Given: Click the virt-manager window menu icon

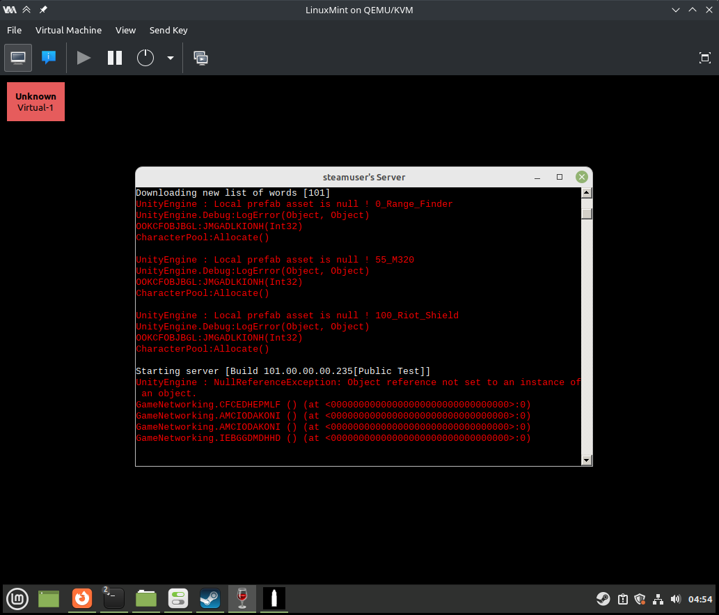Looking at the screenshot, I should click(x=10, y=10).
